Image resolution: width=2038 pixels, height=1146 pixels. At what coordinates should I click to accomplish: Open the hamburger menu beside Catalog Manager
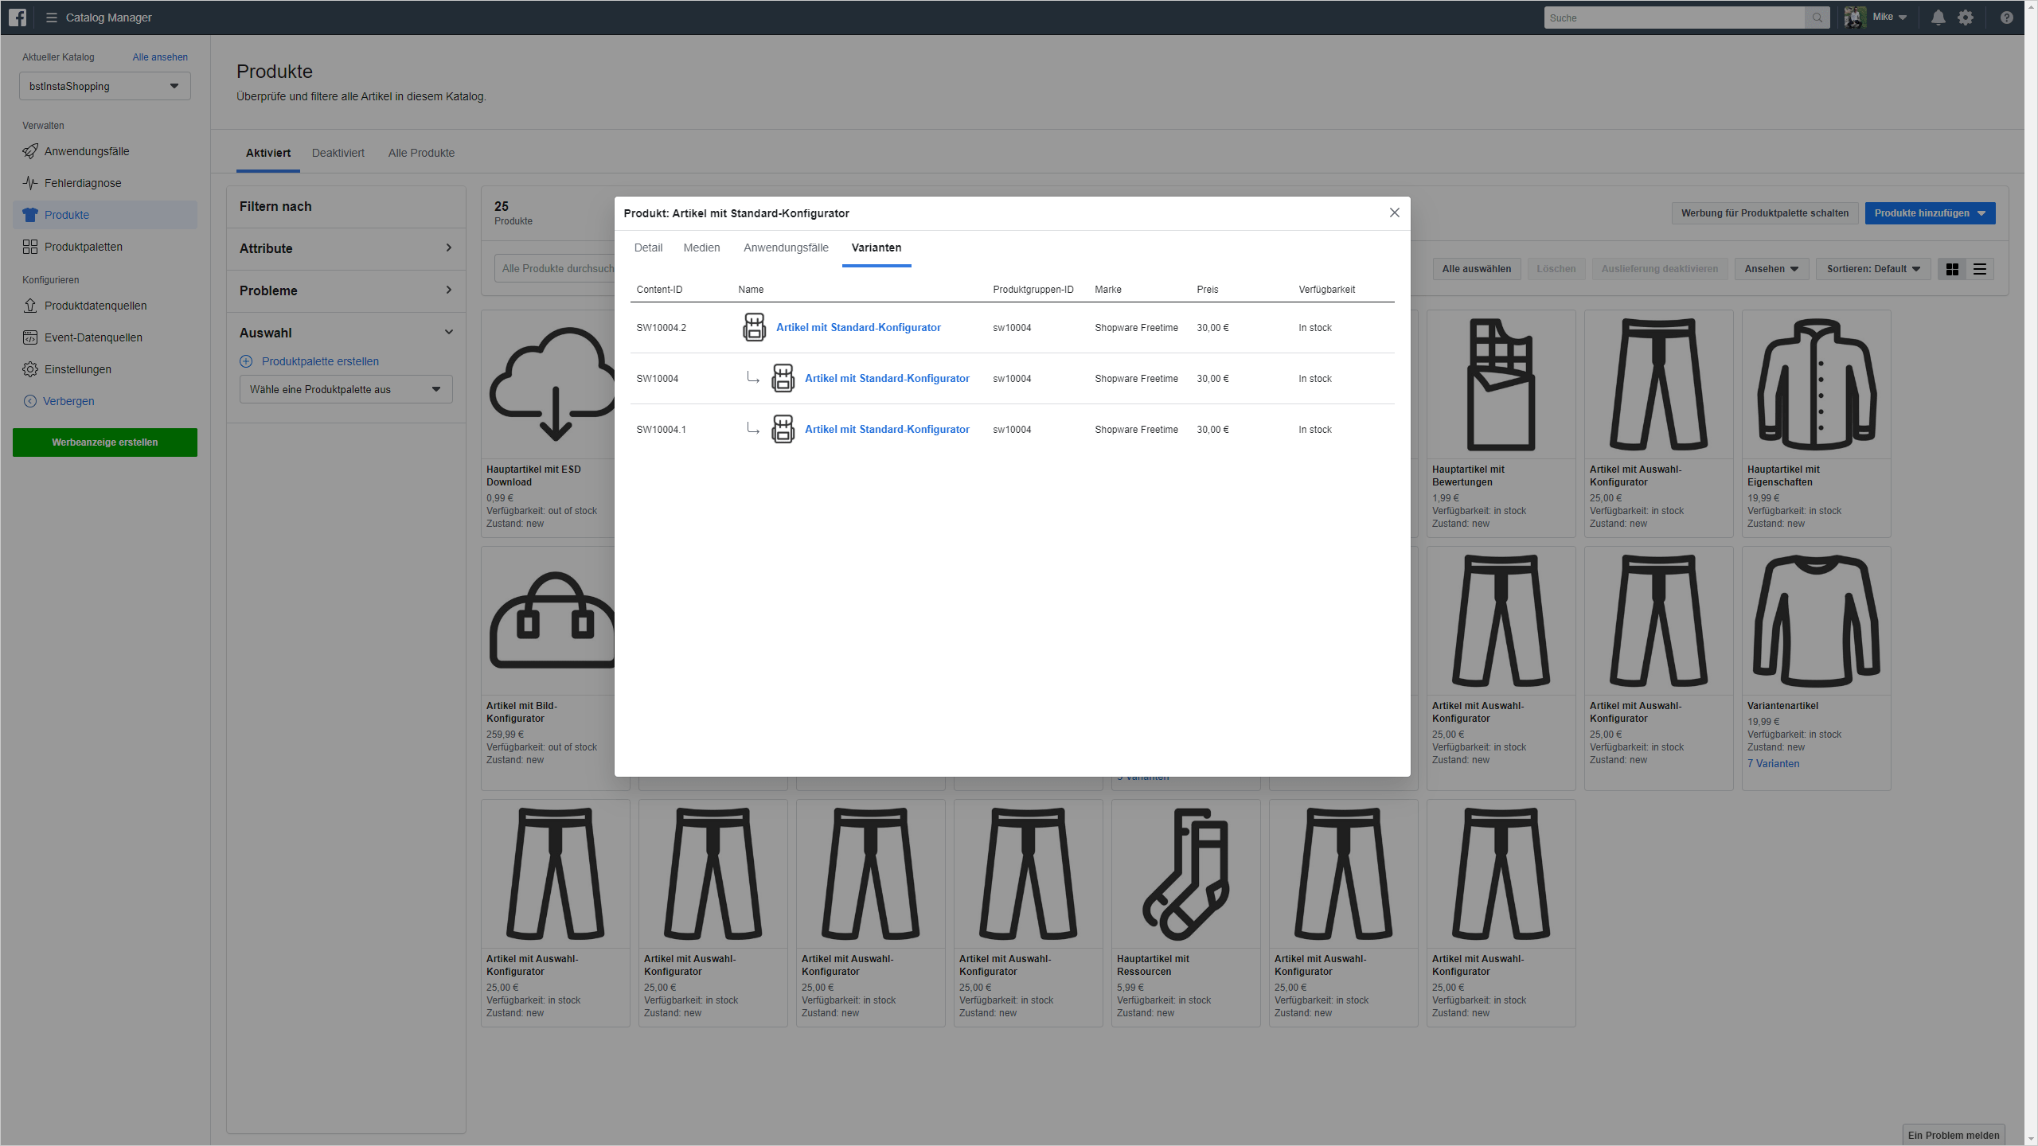(52, 18)
